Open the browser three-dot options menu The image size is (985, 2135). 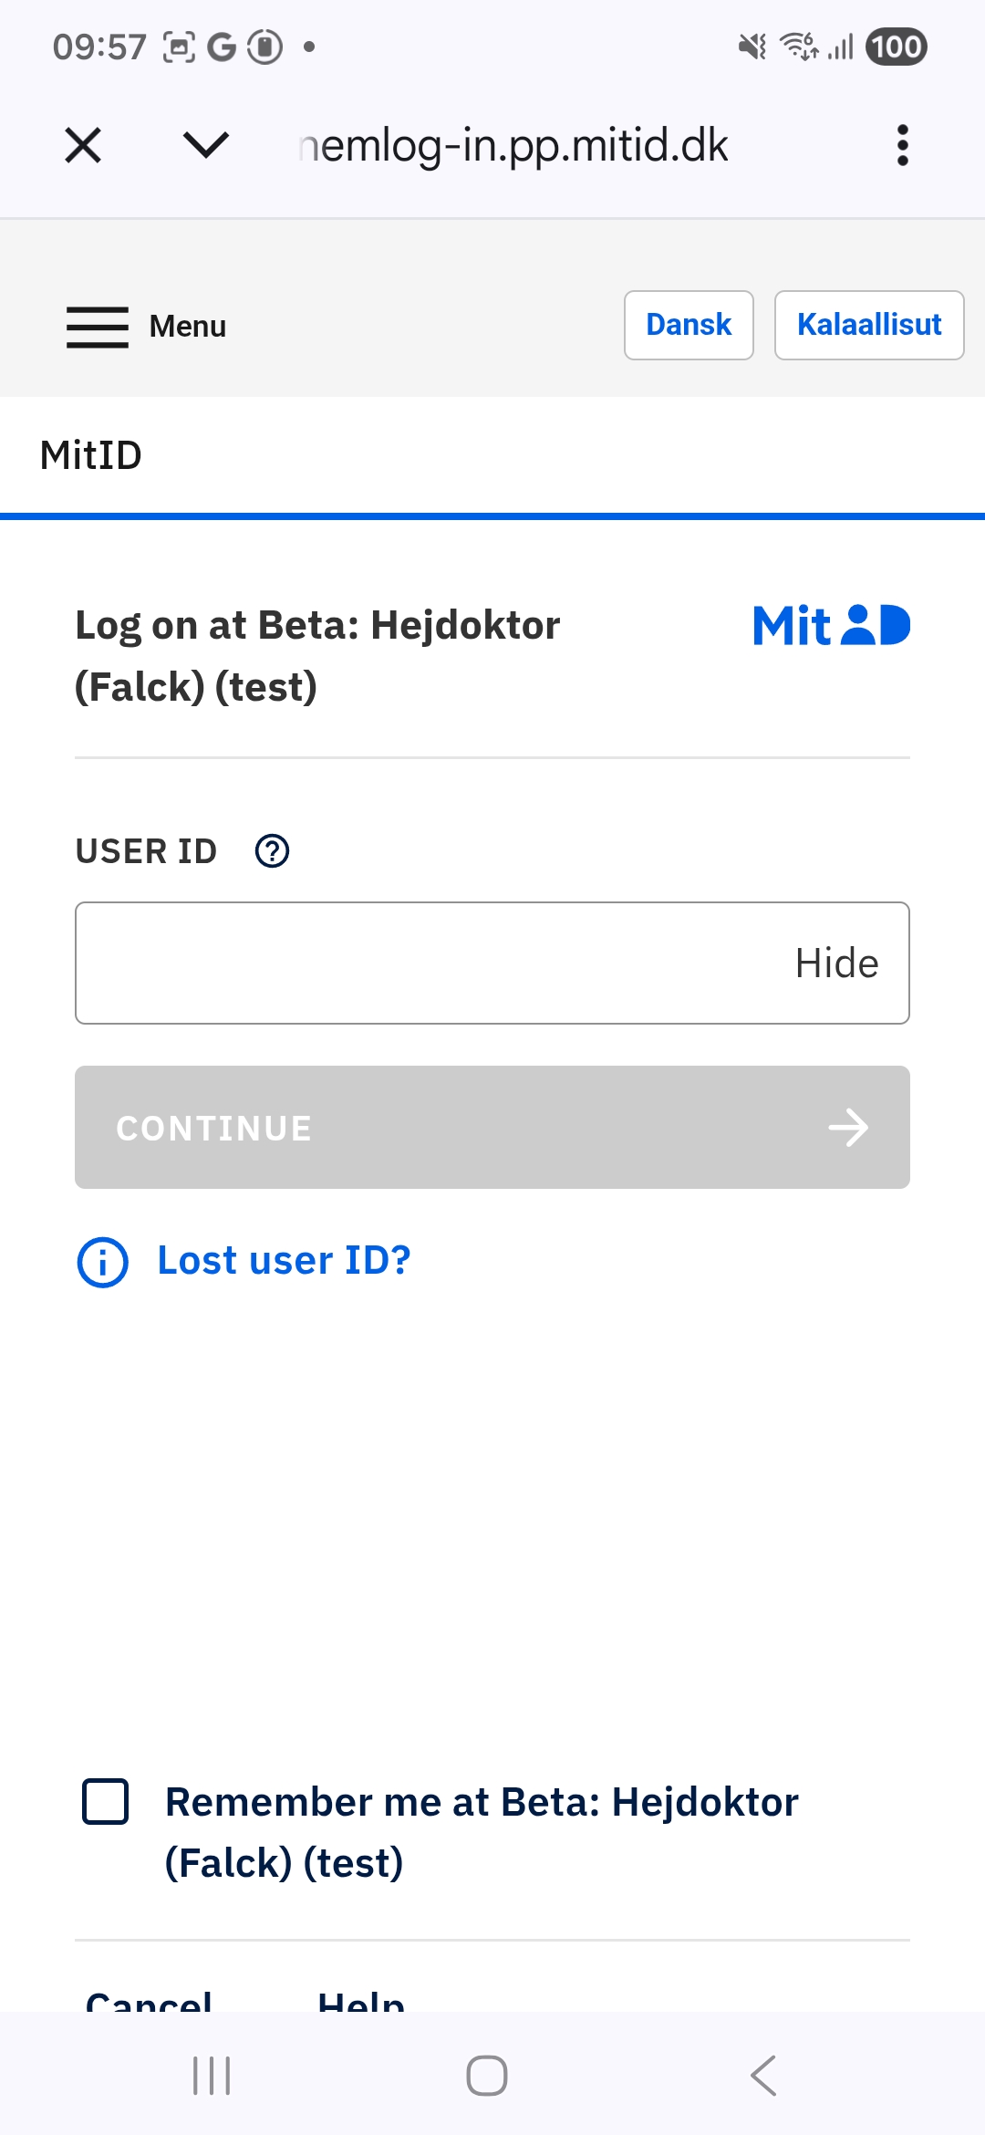[902, 144]
